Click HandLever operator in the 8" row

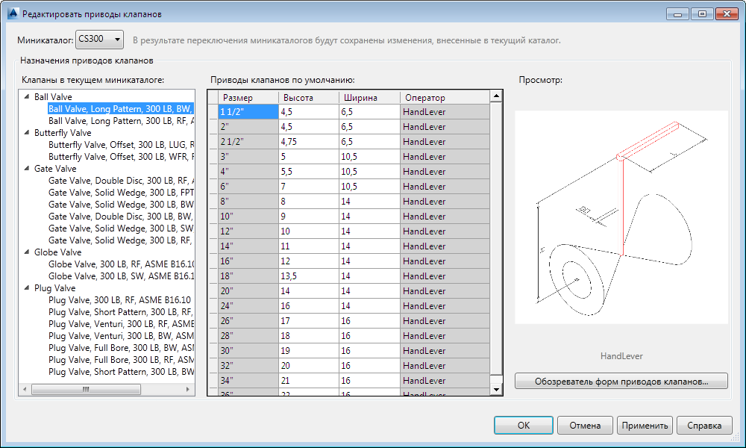pyautogui.click(x=445, y=202)
